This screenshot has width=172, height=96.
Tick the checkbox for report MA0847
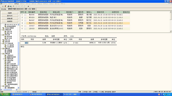coord(25,20)
